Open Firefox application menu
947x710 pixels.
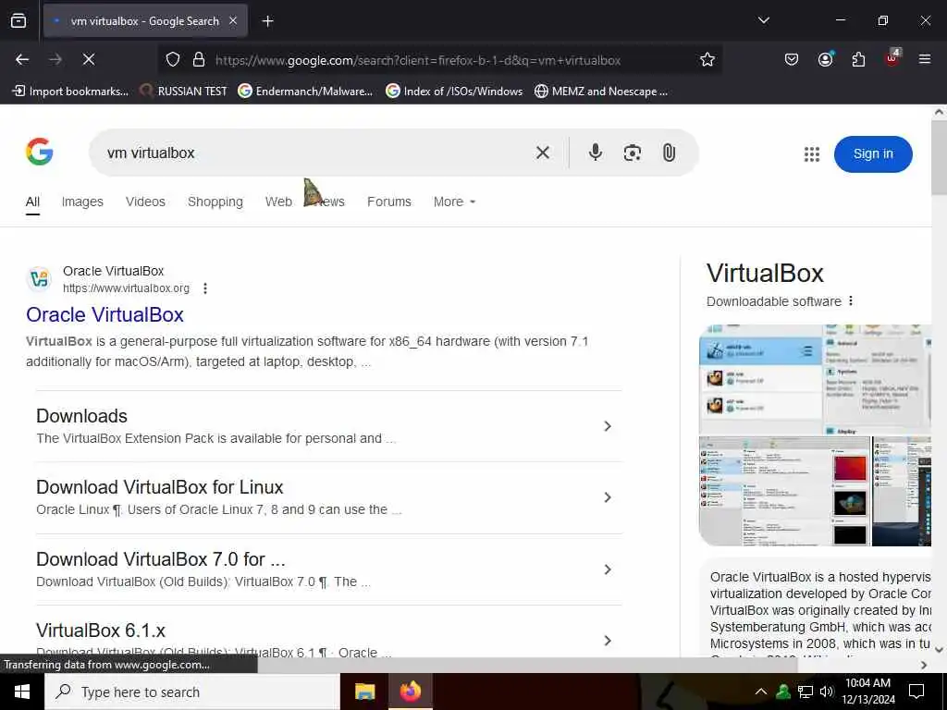[925, 59]
